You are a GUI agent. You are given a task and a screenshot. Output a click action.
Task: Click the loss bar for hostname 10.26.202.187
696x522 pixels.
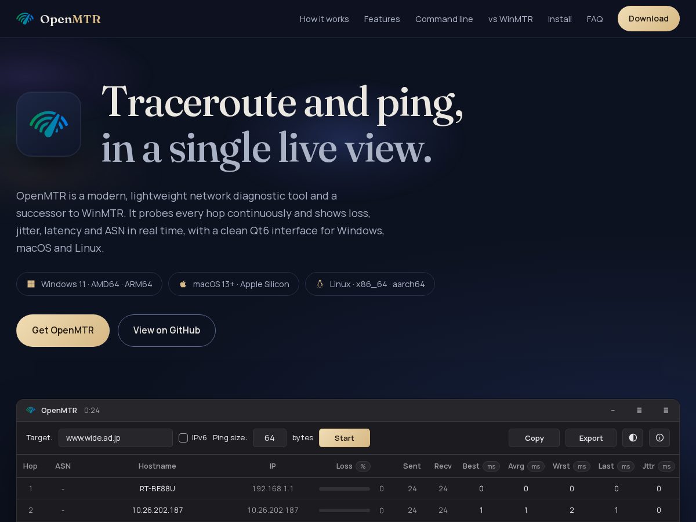point(345,510)
